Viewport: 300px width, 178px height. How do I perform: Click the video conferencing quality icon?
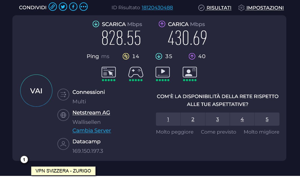190,72
